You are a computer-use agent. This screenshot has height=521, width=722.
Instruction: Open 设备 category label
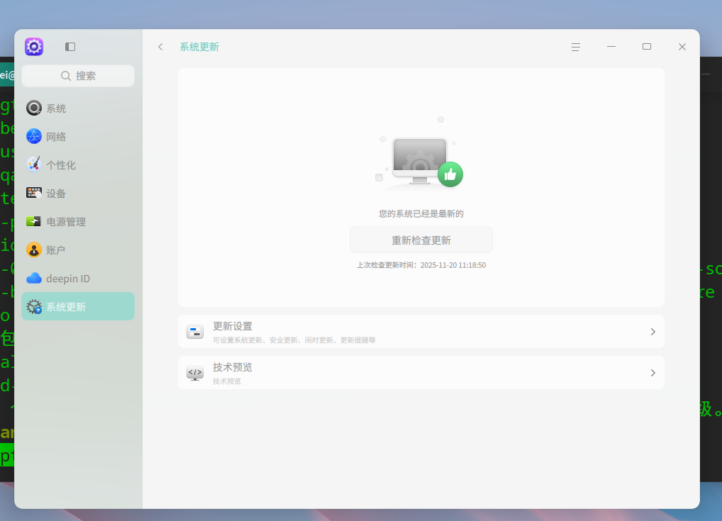[56, 194]
